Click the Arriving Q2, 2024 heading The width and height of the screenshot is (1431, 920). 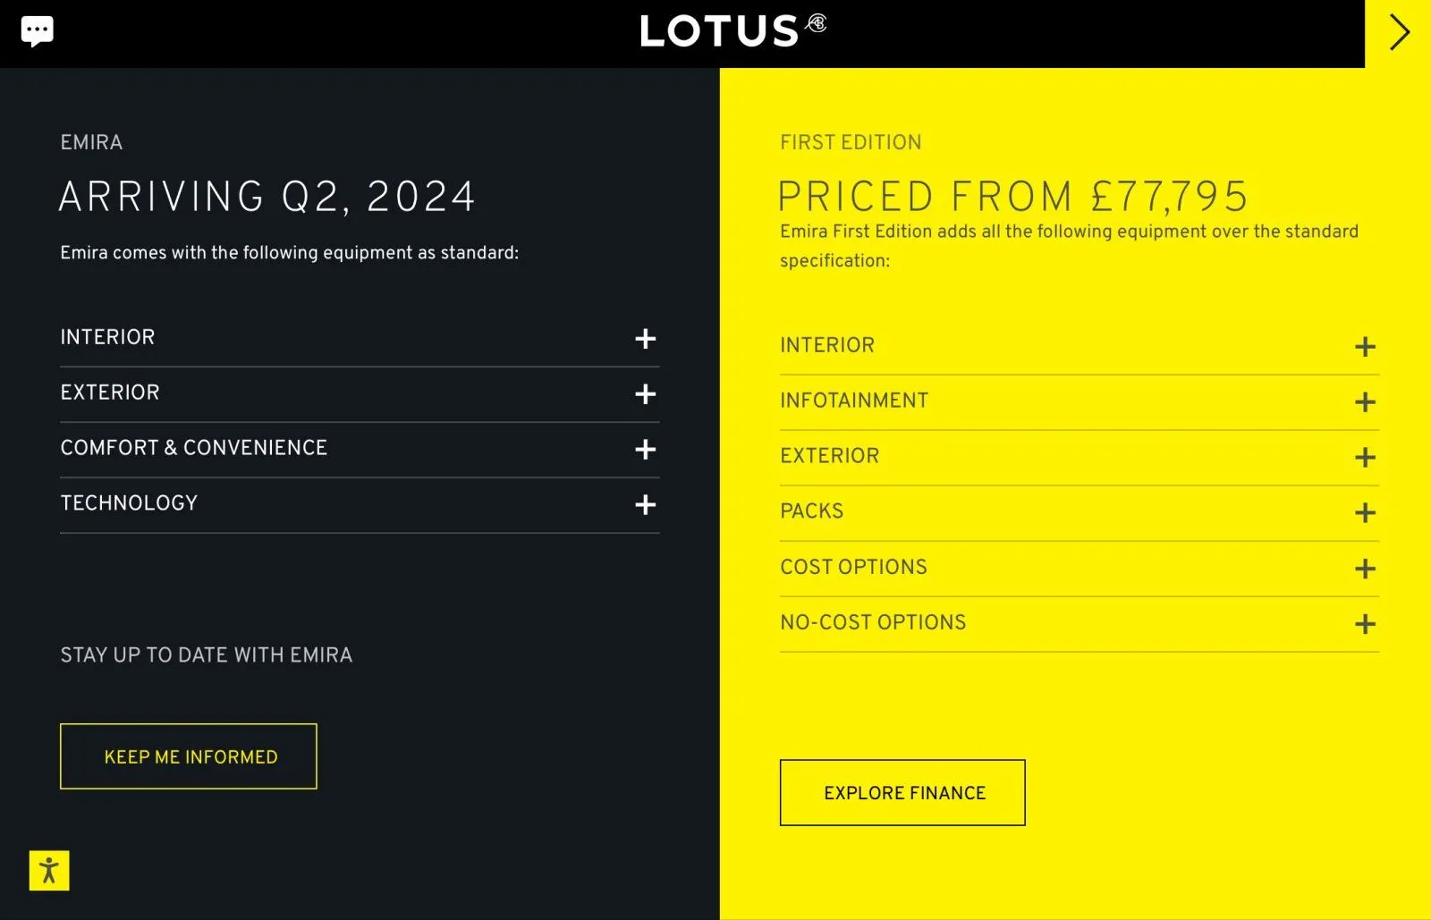(267, 197)
